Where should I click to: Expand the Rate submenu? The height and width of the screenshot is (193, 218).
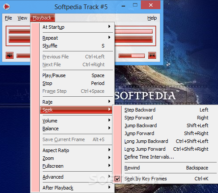(76, 102)
